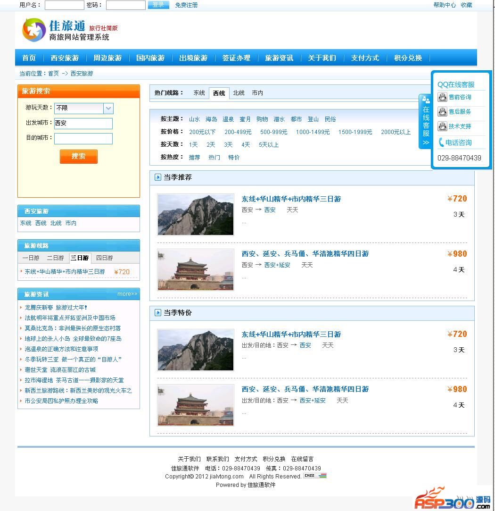Viewport: 495px width, 511px height.
Task: Open 华山 thumbnail in 当季特价
Action: tap(195, 350)
